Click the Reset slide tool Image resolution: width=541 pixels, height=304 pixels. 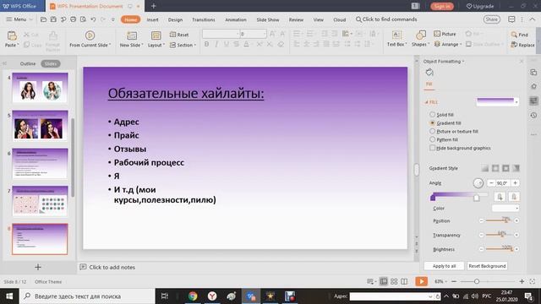coord(179,35)
